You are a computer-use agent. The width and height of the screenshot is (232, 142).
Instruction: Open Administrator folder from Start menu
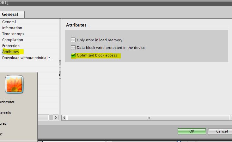(x=7, y=102)
